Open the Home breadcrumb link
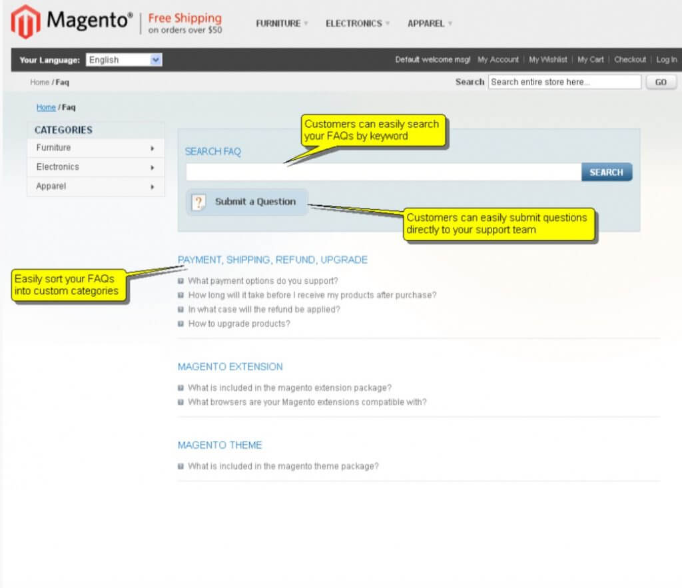The width and height of the screenshot is (682, 588). point(46,107)
